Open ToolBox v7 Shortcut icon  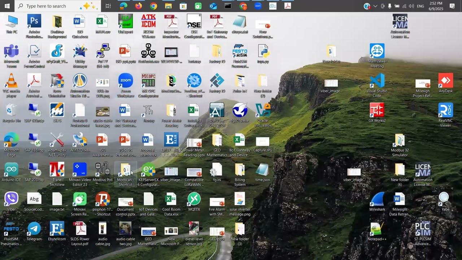194,86
